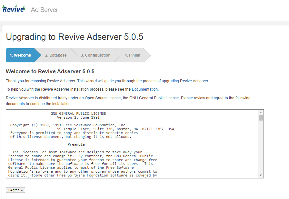Open the 3. Configuration step

[95, 55]
